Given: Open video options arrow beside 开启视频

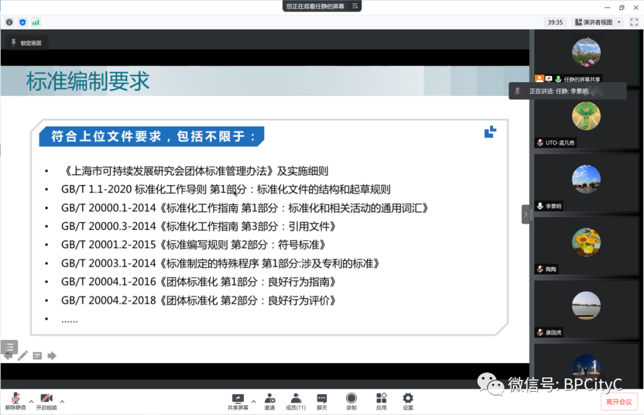Looking at the screenshot, I should 62,401.
